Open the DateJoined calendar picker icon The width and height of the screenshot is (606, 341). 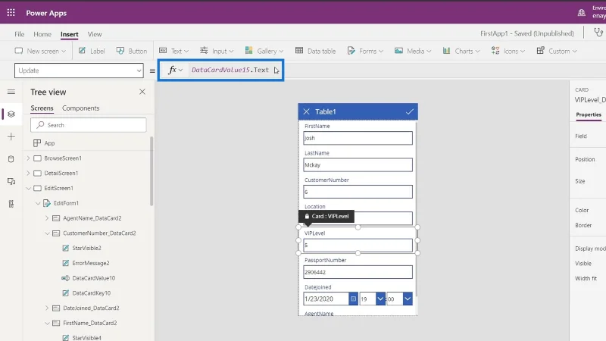tap(353, 299)
